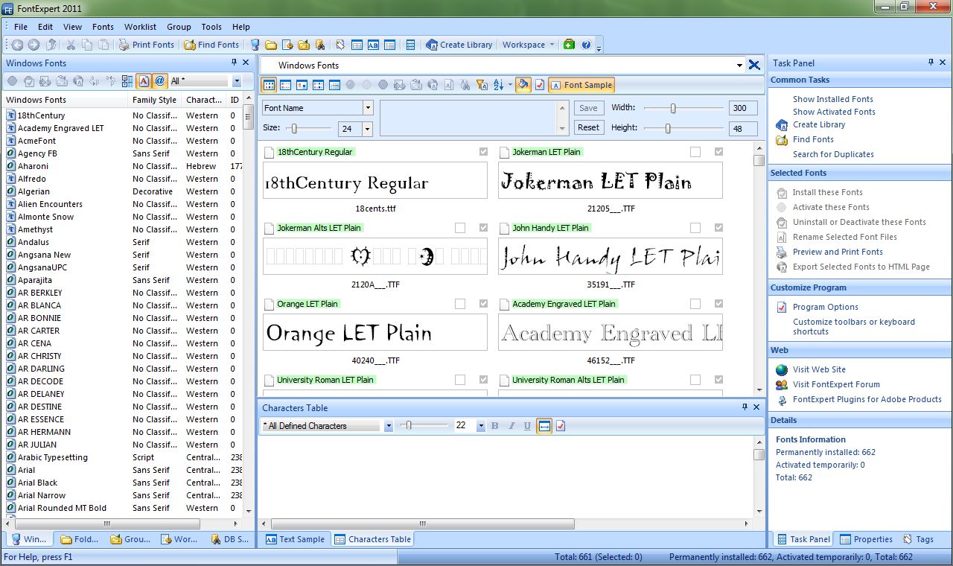The width and height of the screenshot is (953, 566).
Task: Open the Size 24 dropdown
Action: [x=367, y=129]
